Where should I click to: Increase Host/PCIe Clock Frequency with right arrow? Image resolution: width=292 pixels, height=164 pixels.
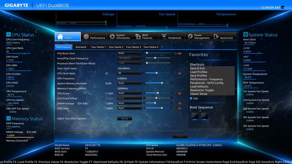point(171,58)
